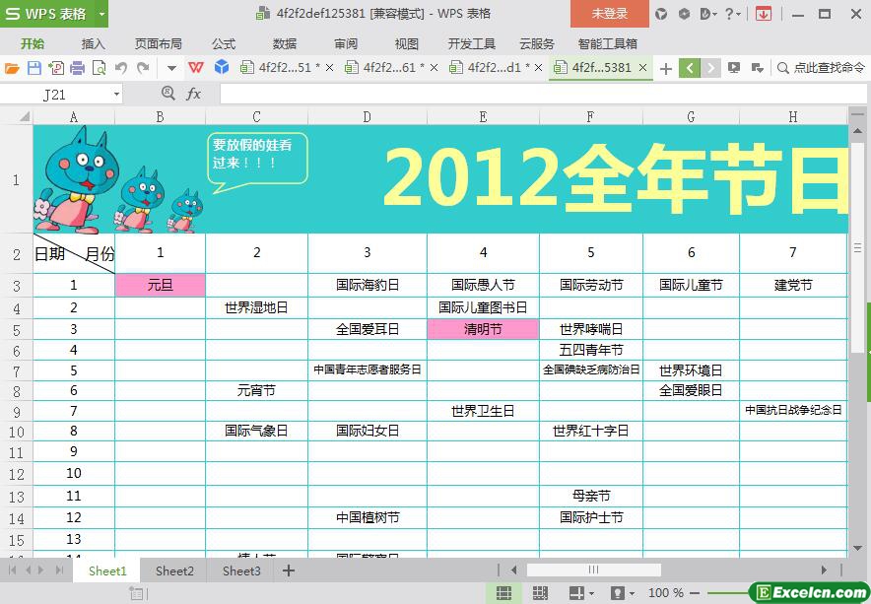Click the magnifier zoom icon beside fx
Viewport: 871px width, 604px height.
[x=167, y=94]
